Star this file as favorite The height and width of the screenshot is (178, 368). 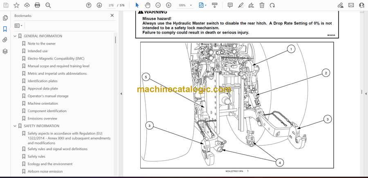[x=16, y=5]
